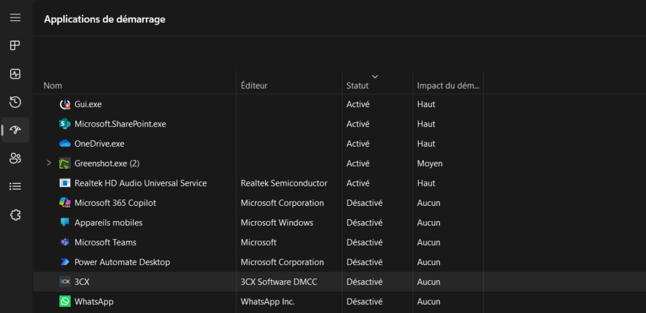The image size is (646, 313).
Task: Select Startup apps sidebar icon
Action: tap(16, 130)
